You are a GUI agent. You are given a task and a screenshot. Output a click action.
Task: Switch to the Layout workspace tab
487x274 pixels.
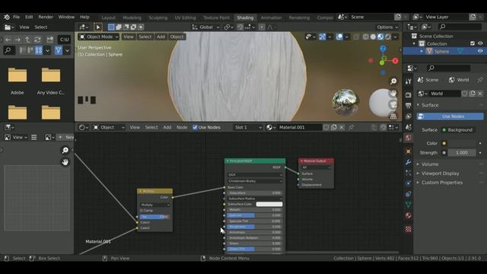[108, 18]
